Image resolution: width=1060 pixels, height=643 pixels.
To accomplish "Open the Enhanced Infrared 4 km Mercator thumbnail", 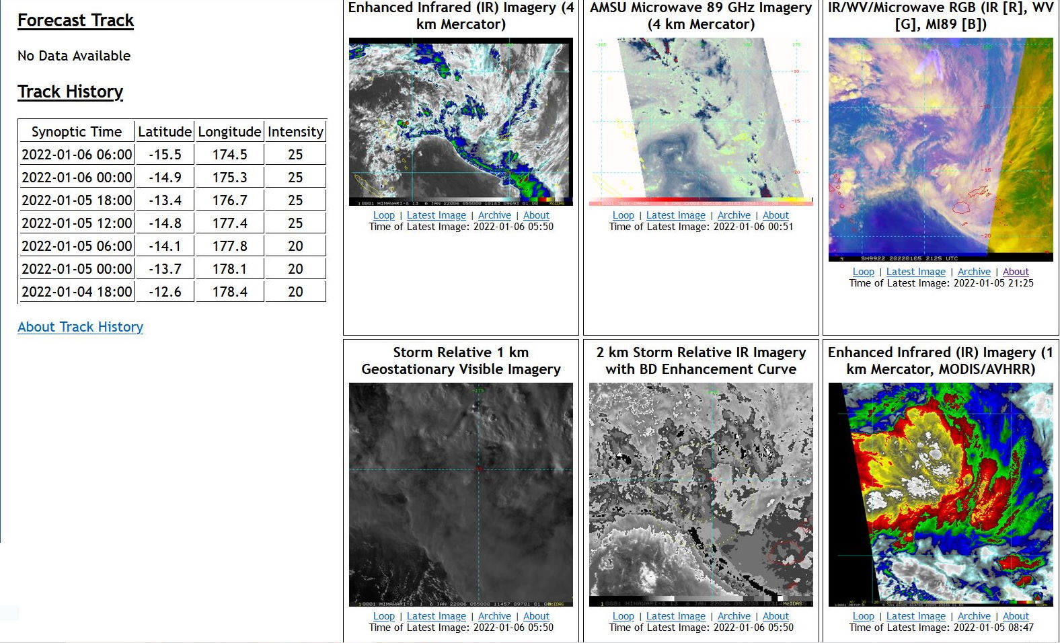I will coord(461,122).
